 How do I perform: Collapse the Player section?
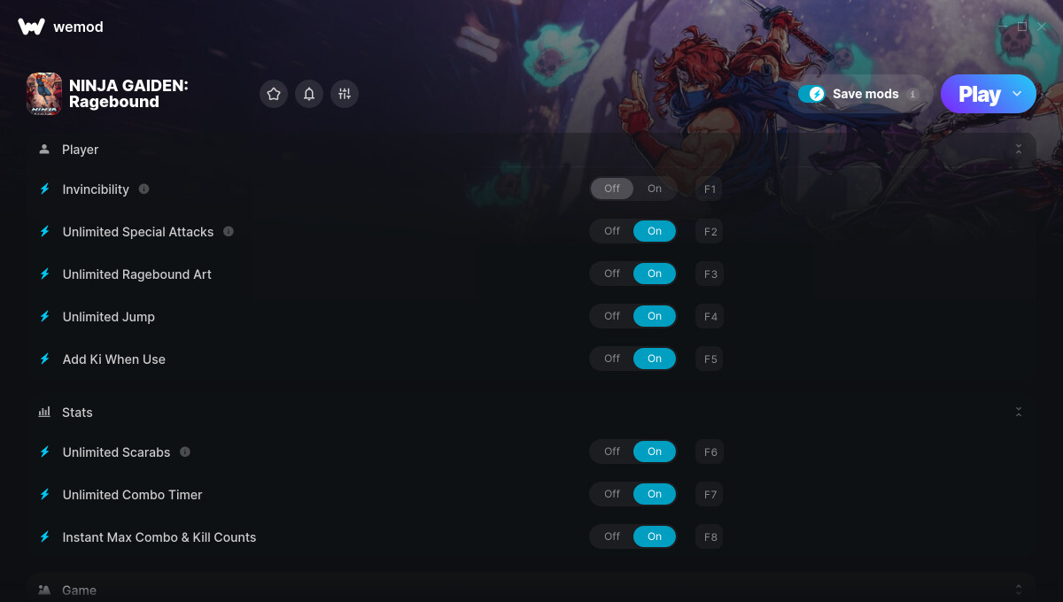point(1019,150)
